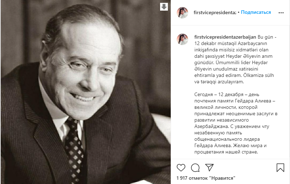Follow the account via Подписаться
The image size is (290, 184).
click(256, 12)
